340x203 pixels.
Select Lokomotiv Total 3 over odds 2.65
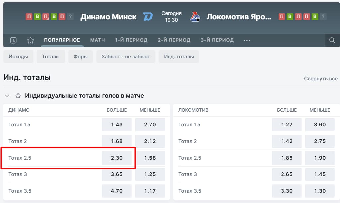[x=287, y=174]
